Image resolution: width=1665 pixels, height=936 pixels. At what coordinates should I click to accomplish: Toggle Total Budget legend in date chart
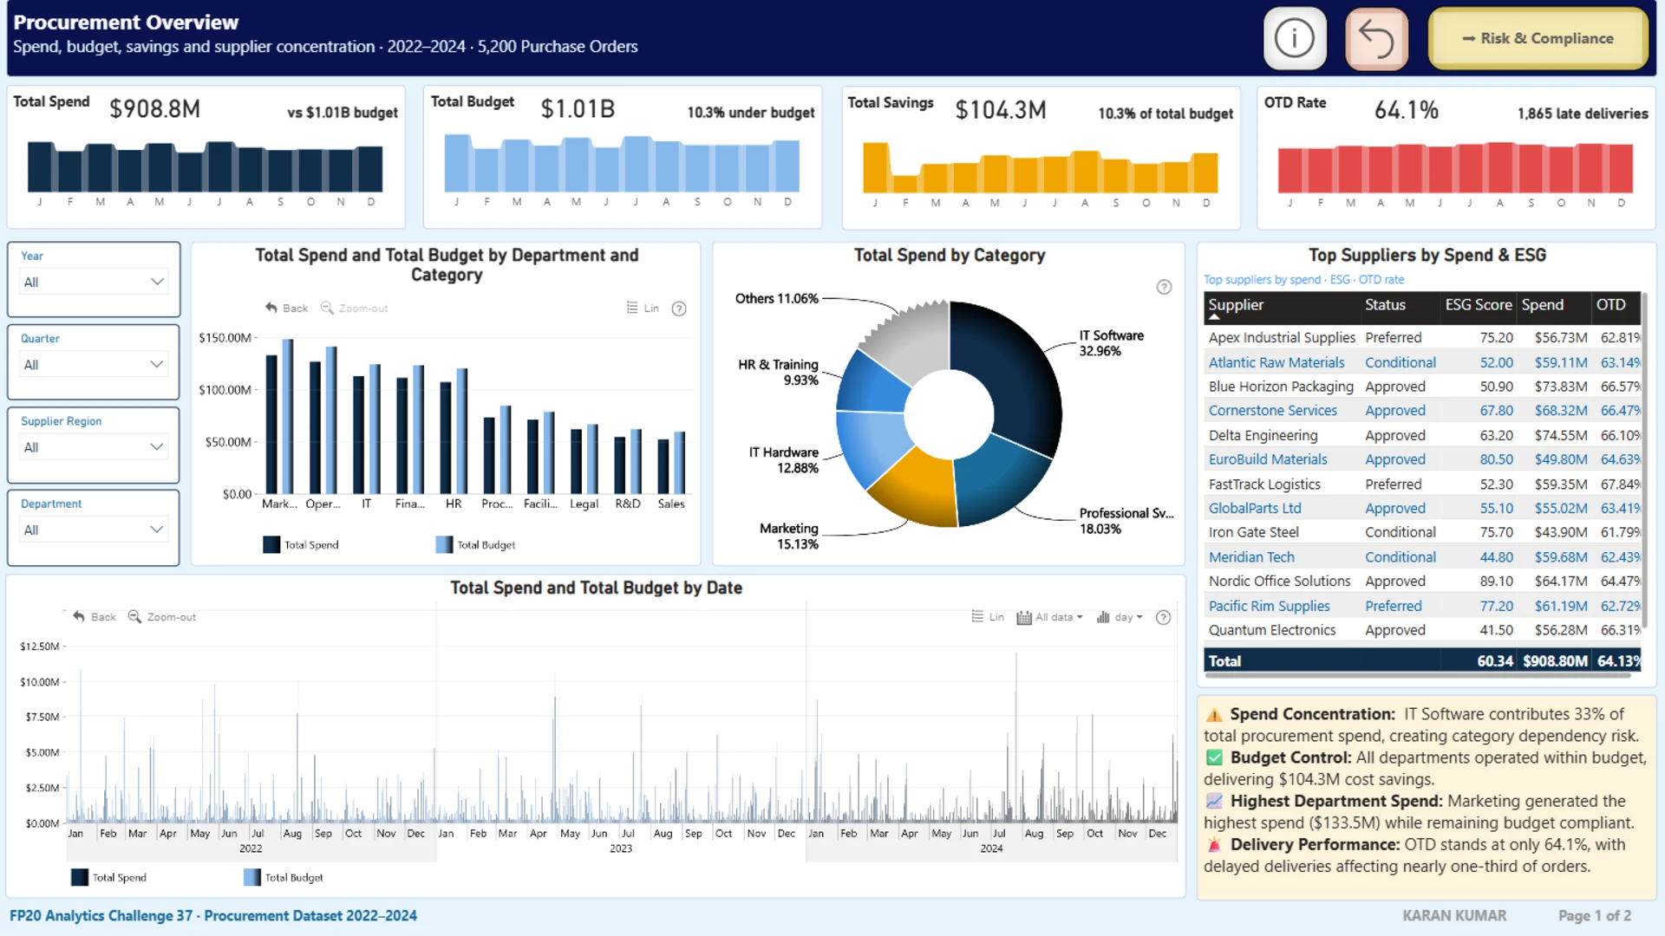(284, 878)
